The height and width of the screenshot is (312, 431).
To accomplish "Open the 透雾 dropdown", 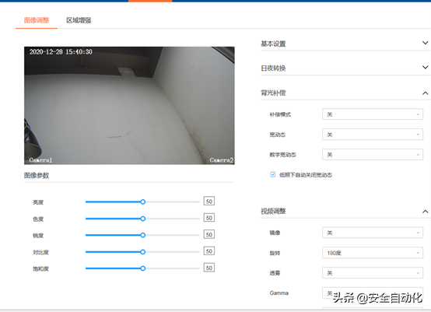I will coord(373,273).
